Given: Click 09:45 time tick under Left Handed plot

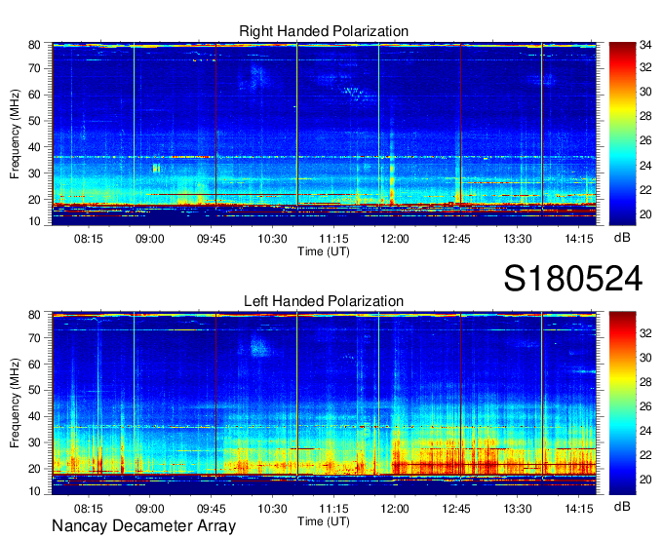Looking at the screenshot, I should 211,509.
